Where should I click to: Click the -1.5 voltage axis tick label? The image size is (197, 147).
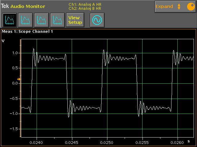(x=14, y=129)
